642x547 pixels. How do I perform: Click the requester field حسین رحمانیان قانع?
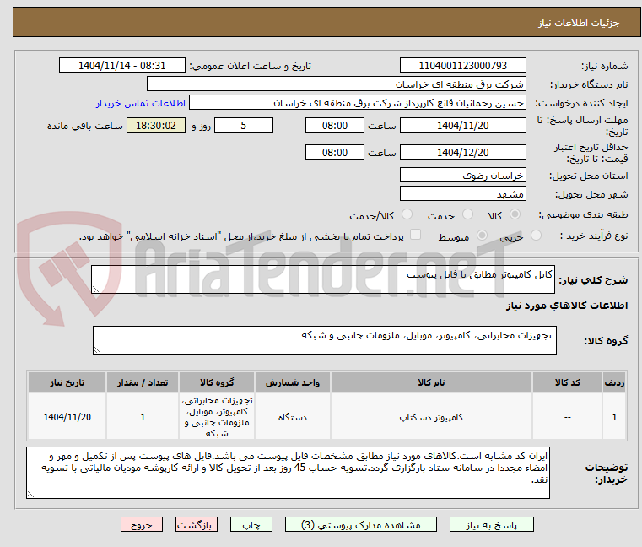coord(358,102)
